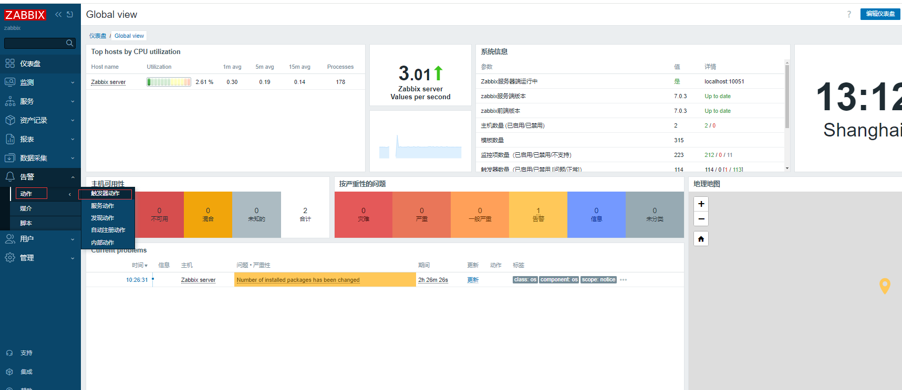Click the red 不可用 unavailable hosts tile
Viewport: 902px width, 390px height.
pos(159,215)
